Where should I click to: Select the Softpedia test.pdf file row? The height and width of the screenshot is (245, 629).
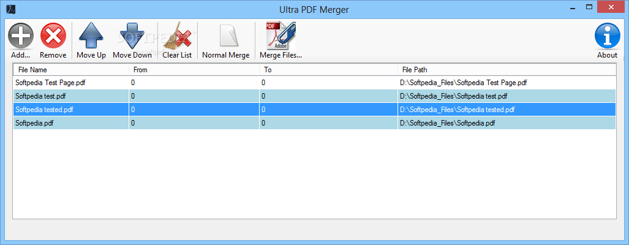[x=315, y=96]
